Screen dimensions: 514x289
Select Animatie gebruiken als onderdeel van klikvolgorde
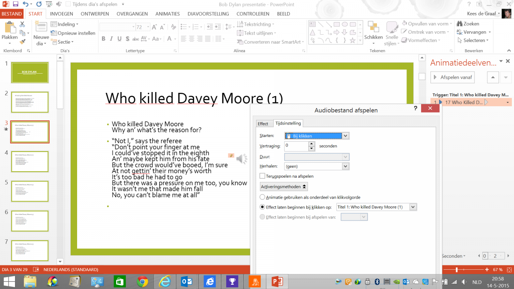(x=263, y=197)
